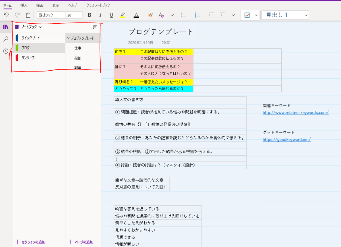Decrease the indent

tap(211, 15)
